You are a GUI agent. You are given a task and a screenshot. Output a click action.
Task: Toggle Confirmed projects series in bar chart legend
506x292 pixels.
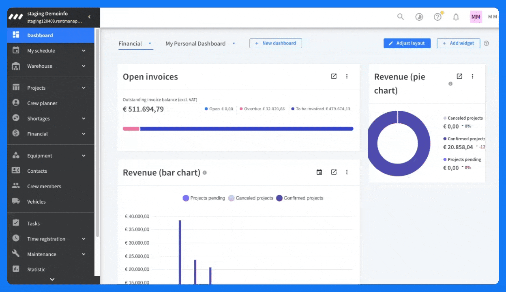point(300,198)
